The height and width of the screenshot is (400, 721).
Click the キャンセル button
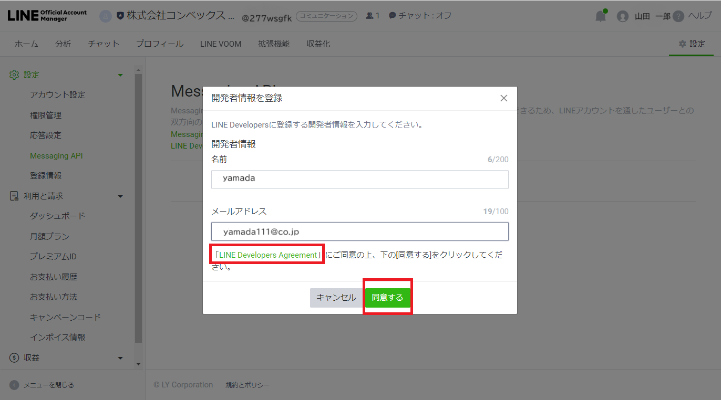point(336,298)
